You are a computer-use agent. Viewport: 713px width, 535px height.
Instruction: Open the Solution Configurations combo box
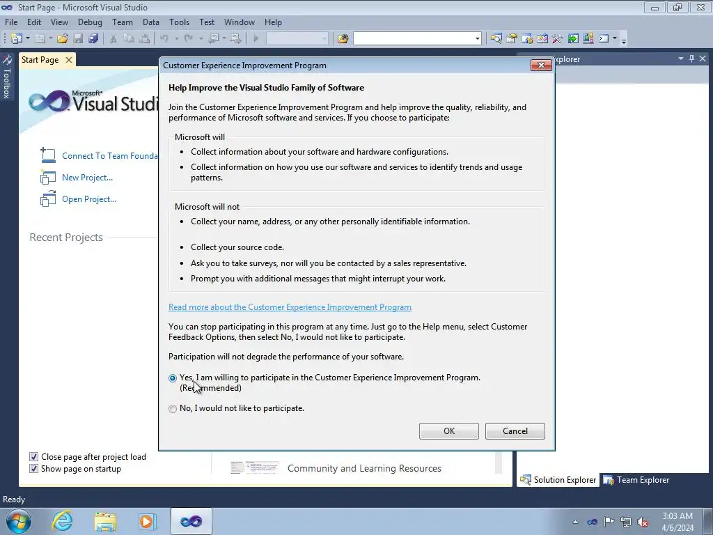(297, 39)
